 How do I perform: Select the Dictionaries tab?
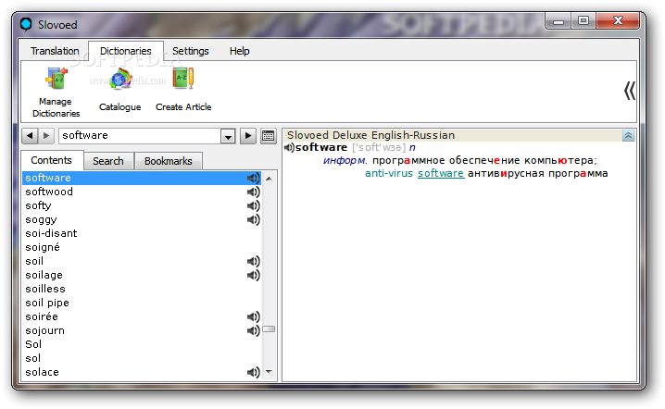click(x=126, y=51)
